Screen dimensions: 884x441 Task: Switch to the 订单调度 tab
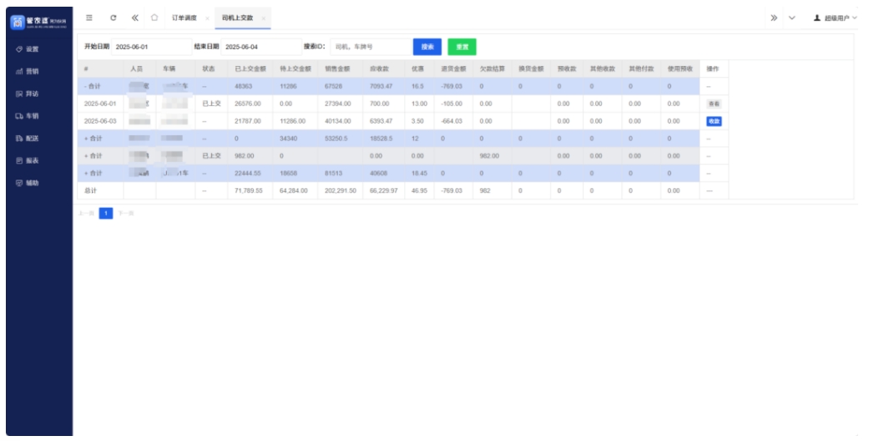pos(184,18)
